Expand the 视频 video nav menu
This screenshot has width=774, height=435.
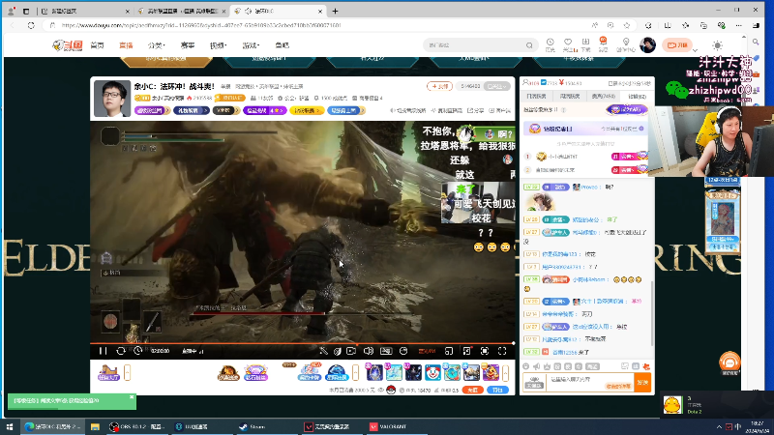(x=218, y=45)
